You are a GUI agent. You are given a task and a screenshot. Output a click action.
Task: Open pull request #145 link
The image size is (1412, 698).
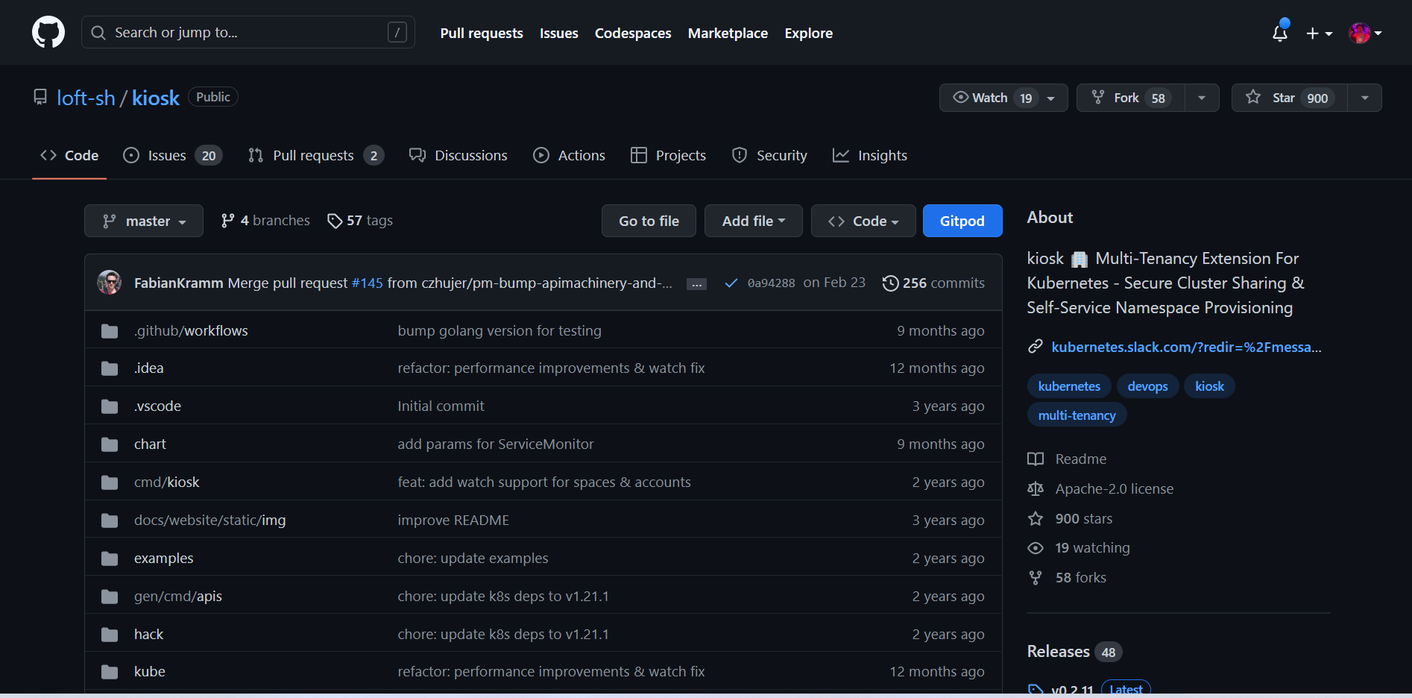tap(367, 283)
